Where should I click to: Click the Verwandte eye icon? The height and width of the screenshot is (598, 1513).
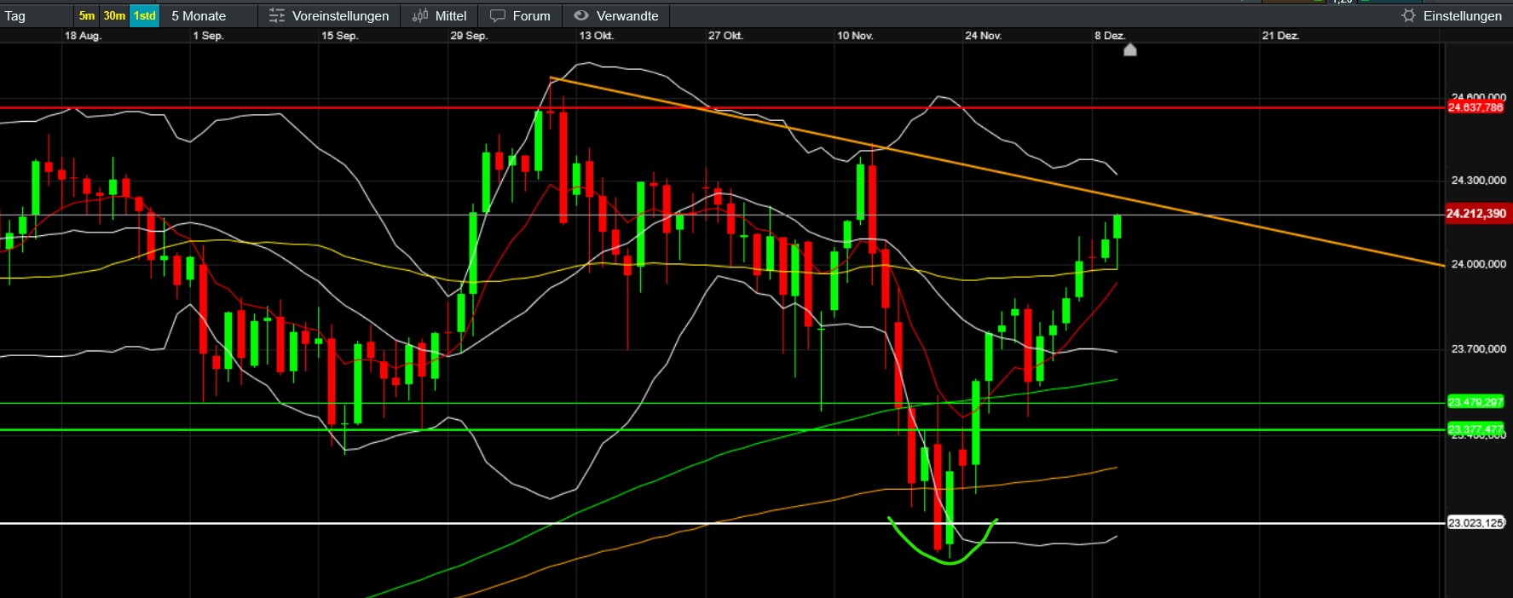pyautogui.click(x=581, y=16)
